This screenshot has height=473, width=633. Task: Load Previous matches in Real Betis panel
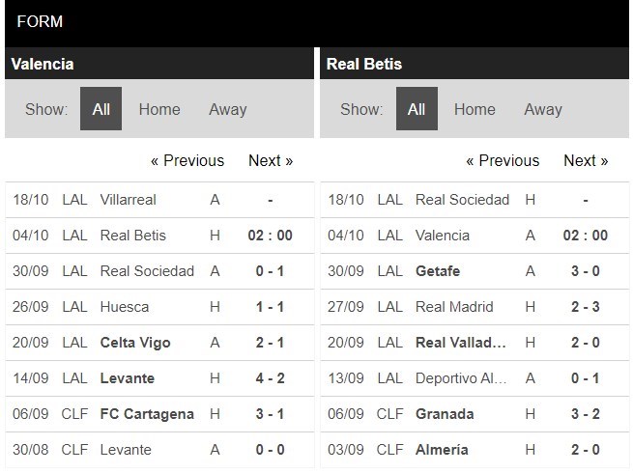(503, 160)
